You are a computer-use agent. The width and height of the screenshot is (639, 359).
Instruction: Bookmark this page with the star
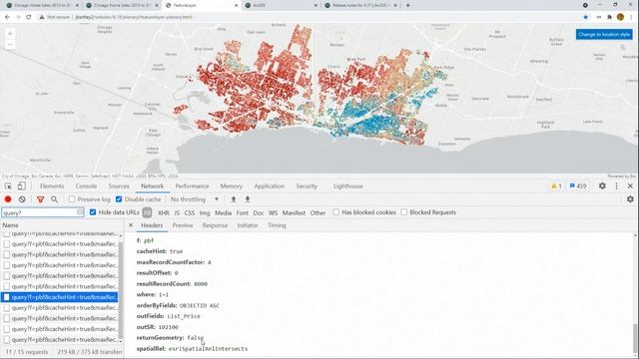click(x=586, y=17)
